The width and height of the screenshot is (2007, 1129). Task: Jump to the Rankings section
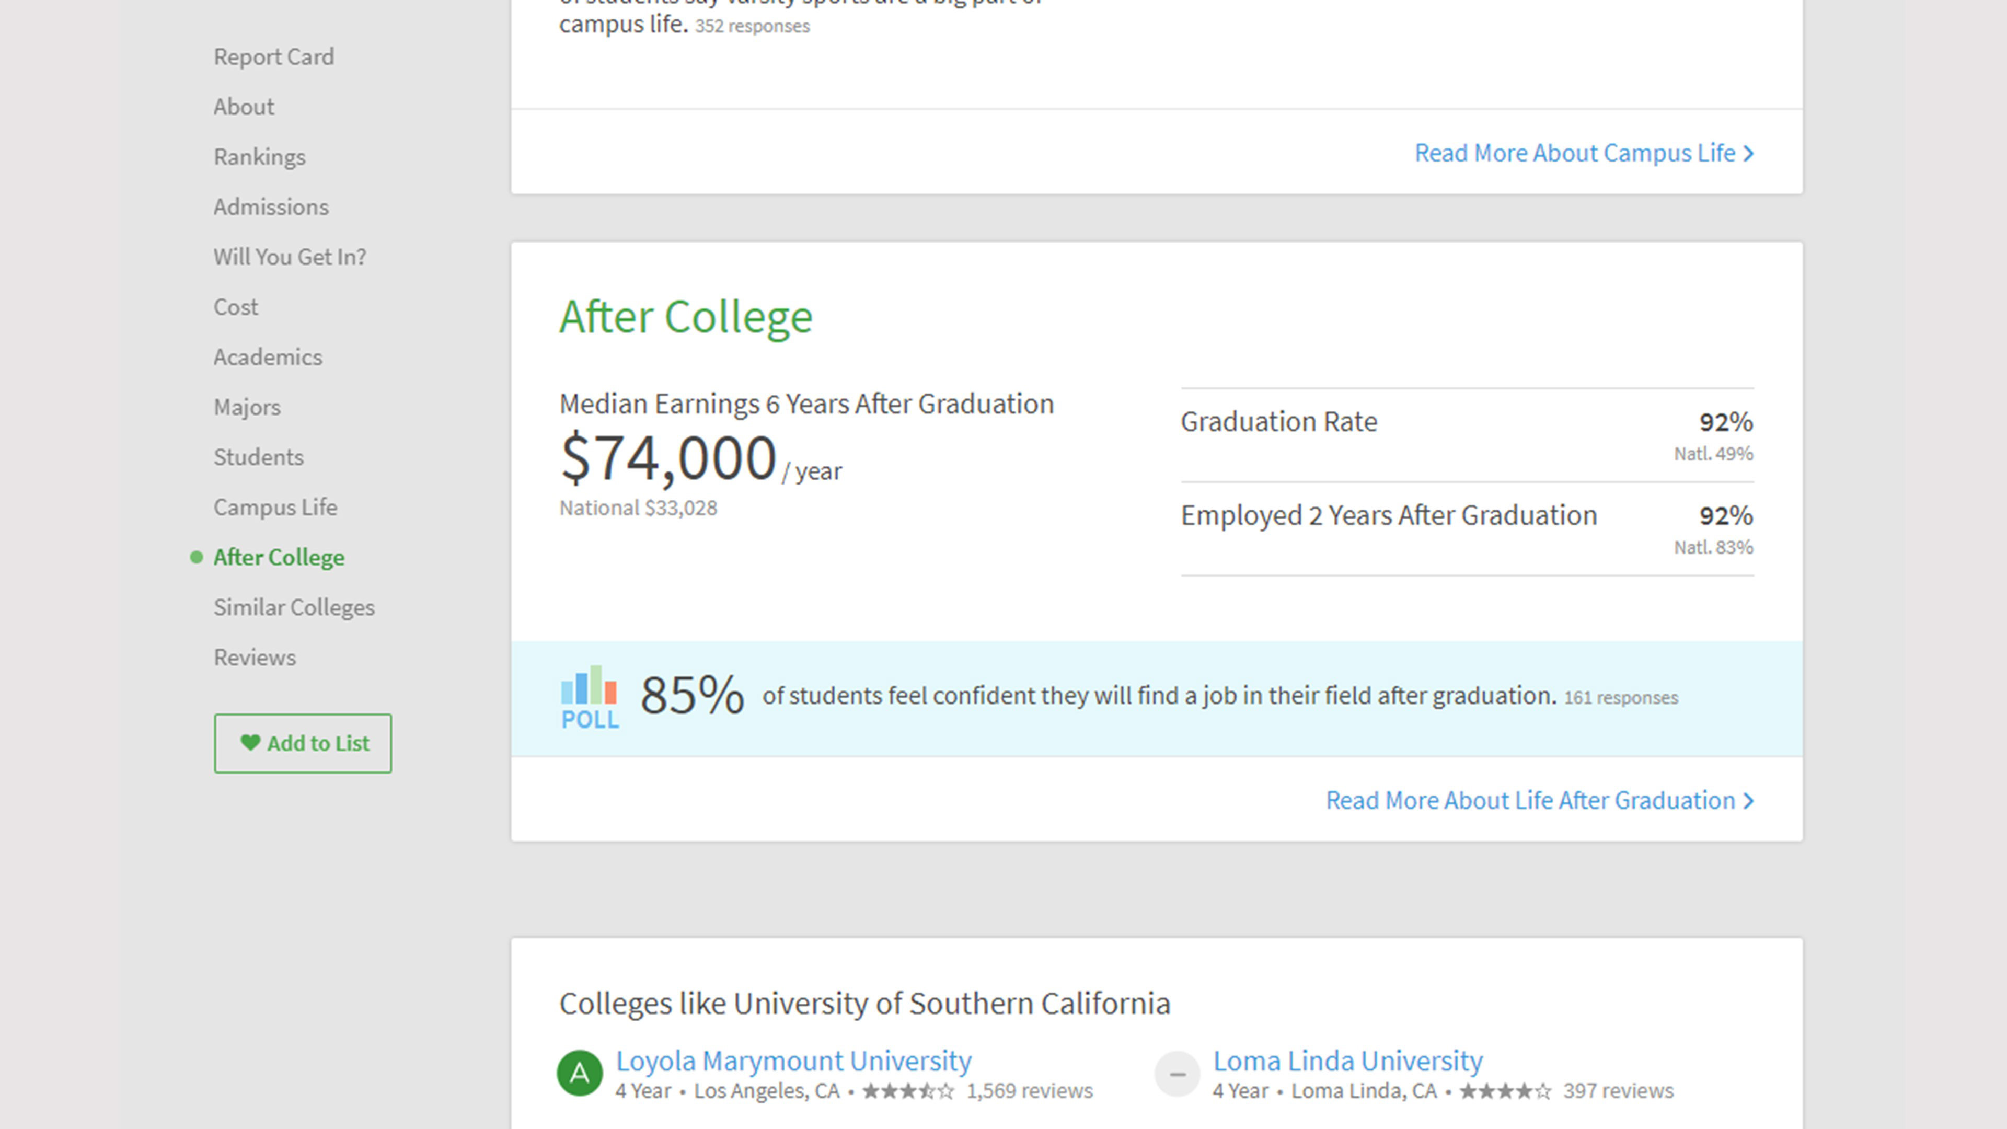coord(259,157)
